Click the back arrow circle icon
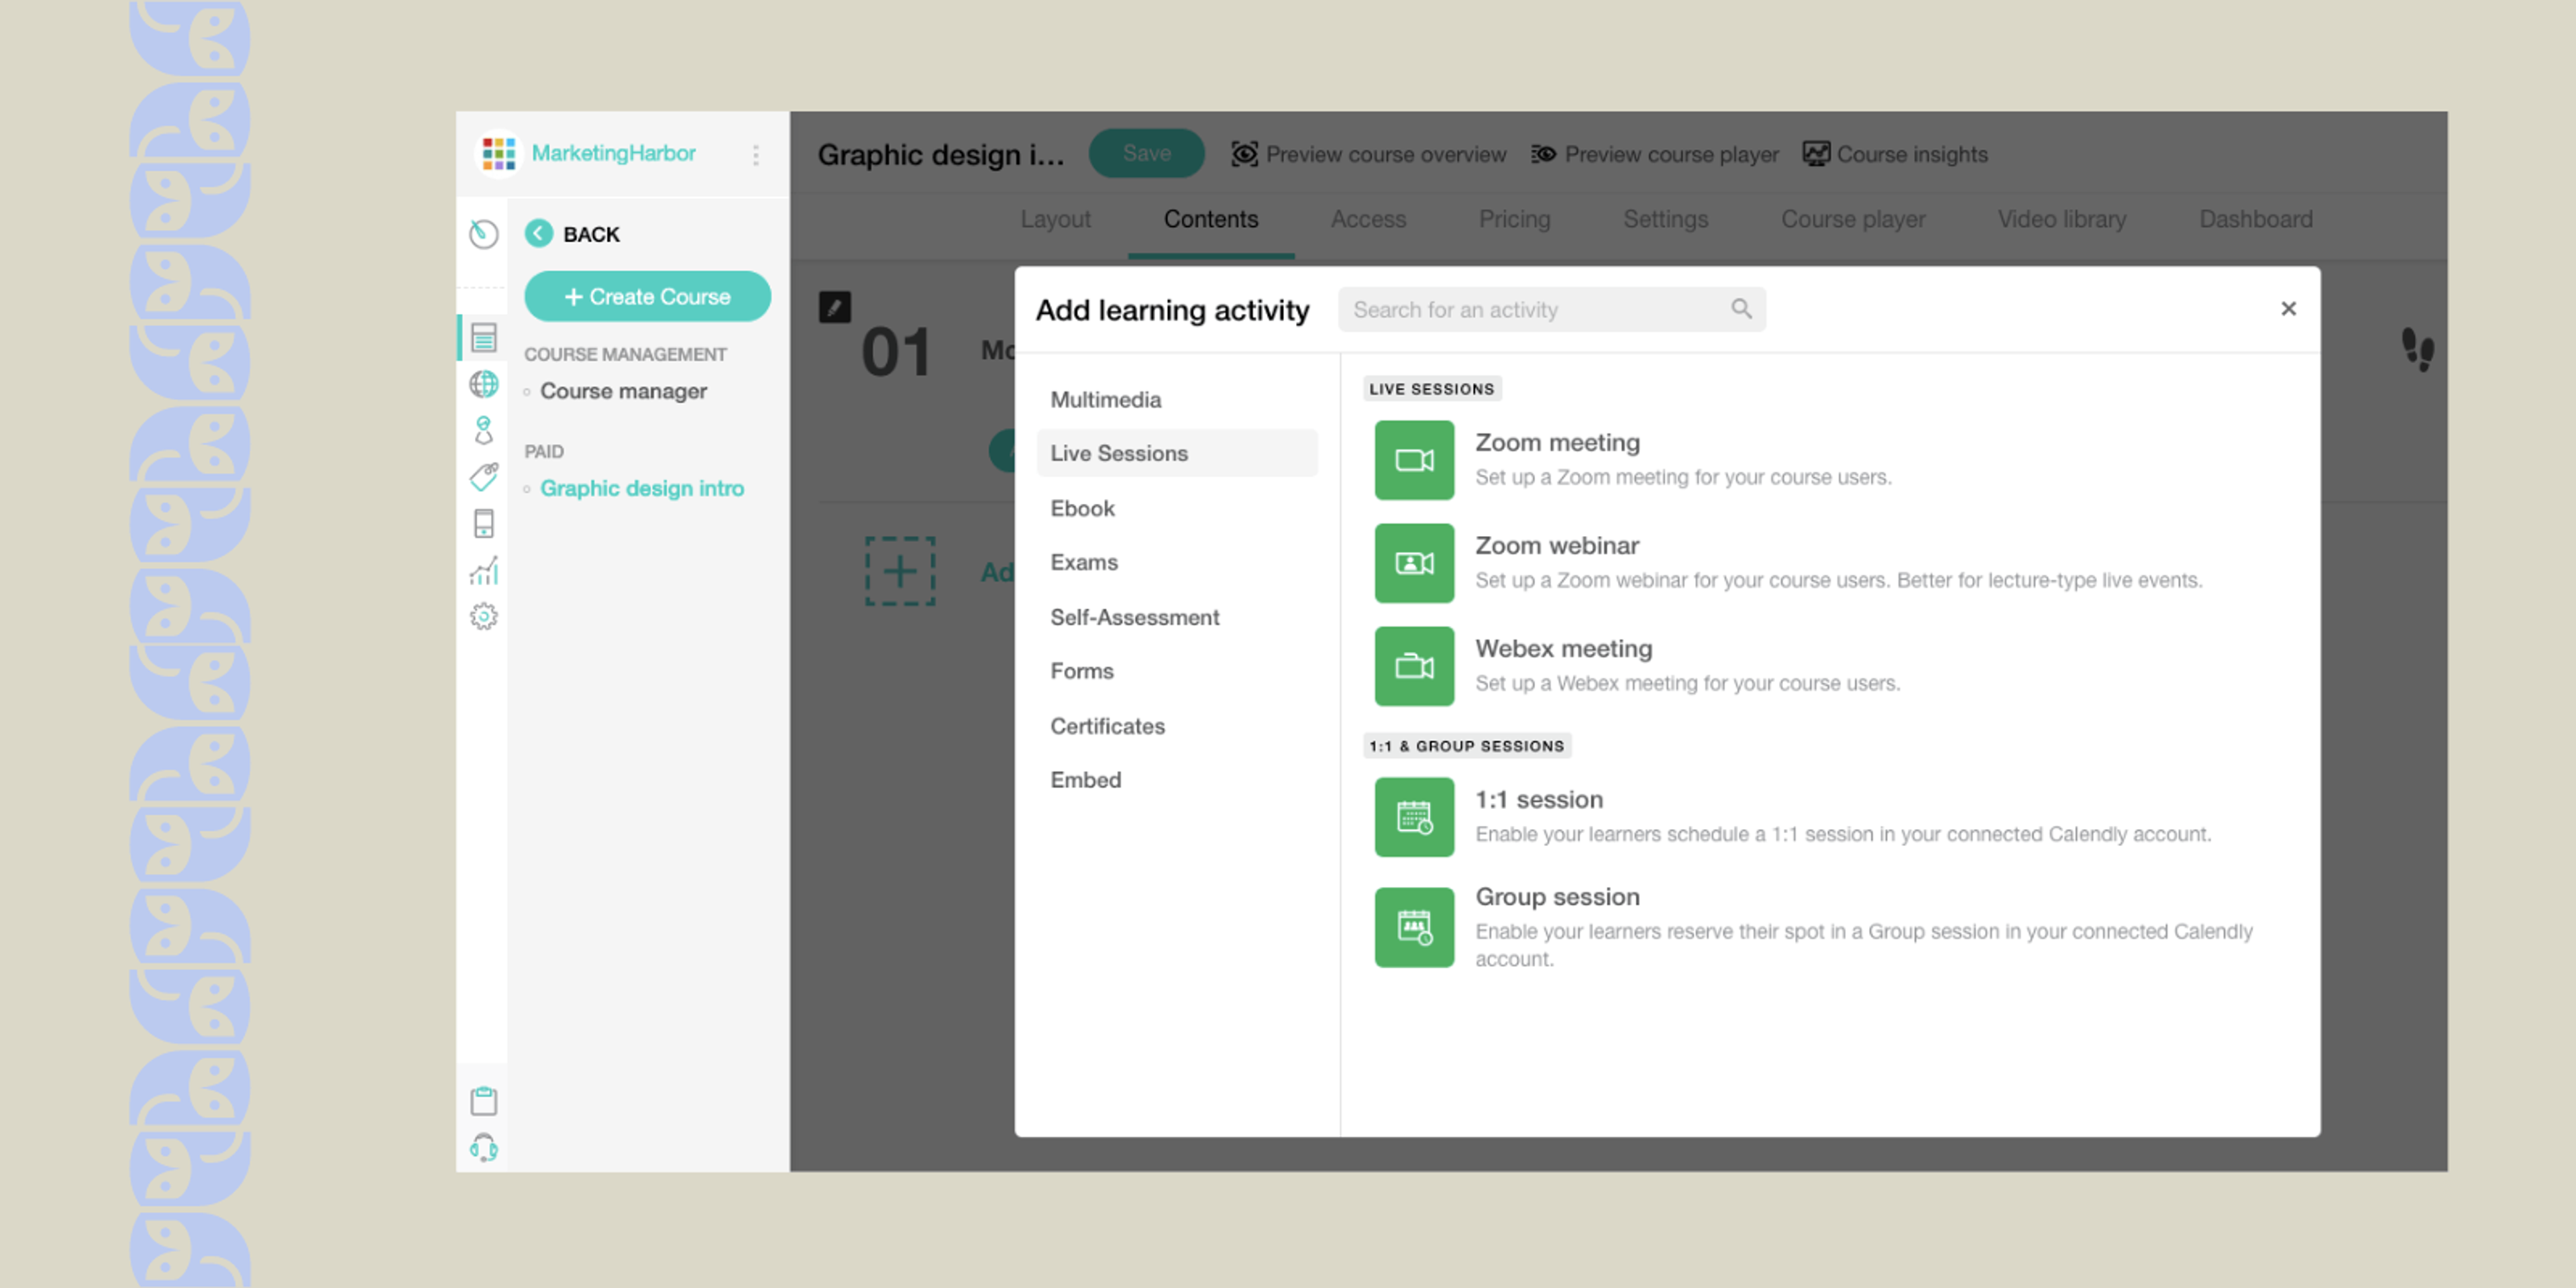The image size is (2576, 1288). (539, 234)
